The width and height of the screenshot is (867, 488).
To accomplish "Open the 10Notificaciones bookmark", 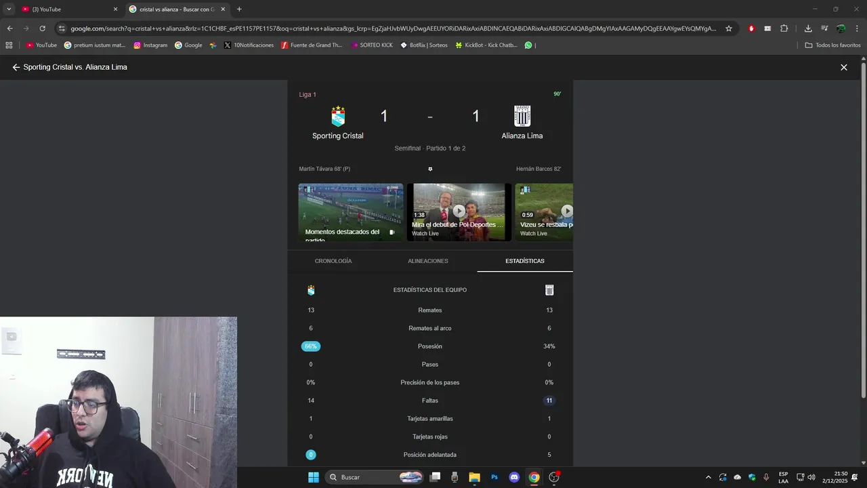I will [x=249, y=45].
